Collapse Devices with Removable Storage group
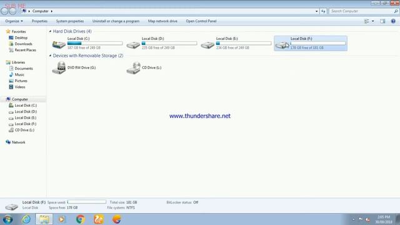The width and height of the screenshot is (400, 225). [50, 56]
